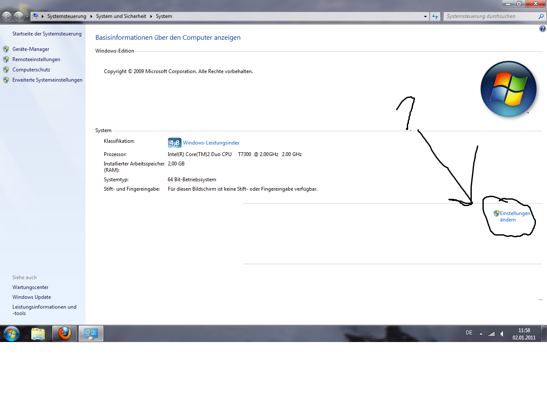547x404 pixels.
Task: Open Erweiterte Systemeinstellungen
Action: (x=47, y=80)
